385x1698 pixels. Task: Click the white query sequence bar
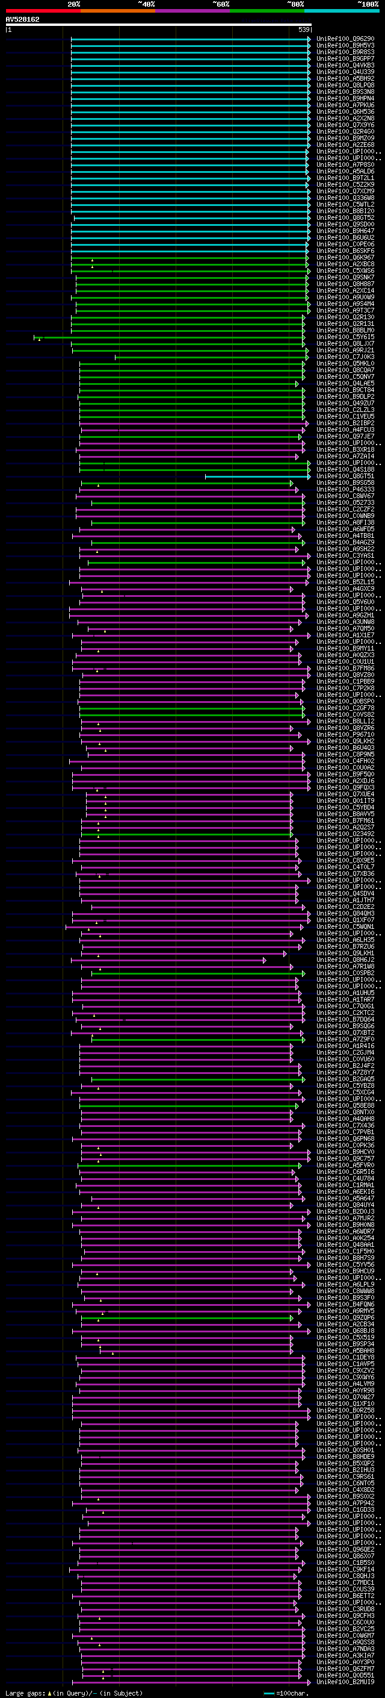point(159,24)
